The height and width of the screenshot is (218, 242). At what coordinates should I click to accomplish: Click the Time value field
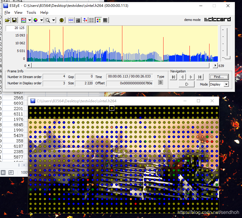(130, 77)
